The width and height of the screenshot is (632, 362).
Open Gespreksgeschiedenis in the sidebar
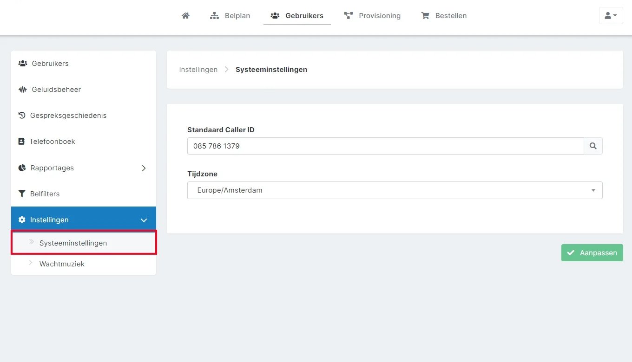[84, 116]
